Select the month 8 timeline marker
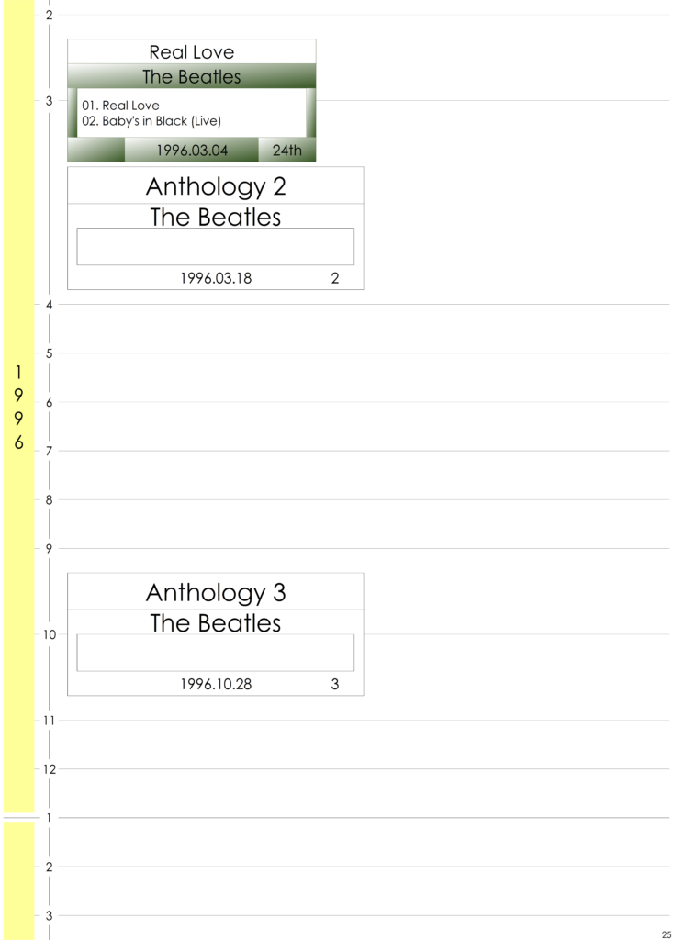673x940 pixels. click(49, 500)
